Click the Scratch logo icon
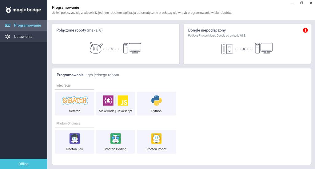 [74, 100]
